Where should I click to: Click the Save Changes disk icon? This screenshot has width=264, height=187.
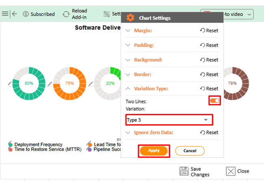(x=184, y=171)
